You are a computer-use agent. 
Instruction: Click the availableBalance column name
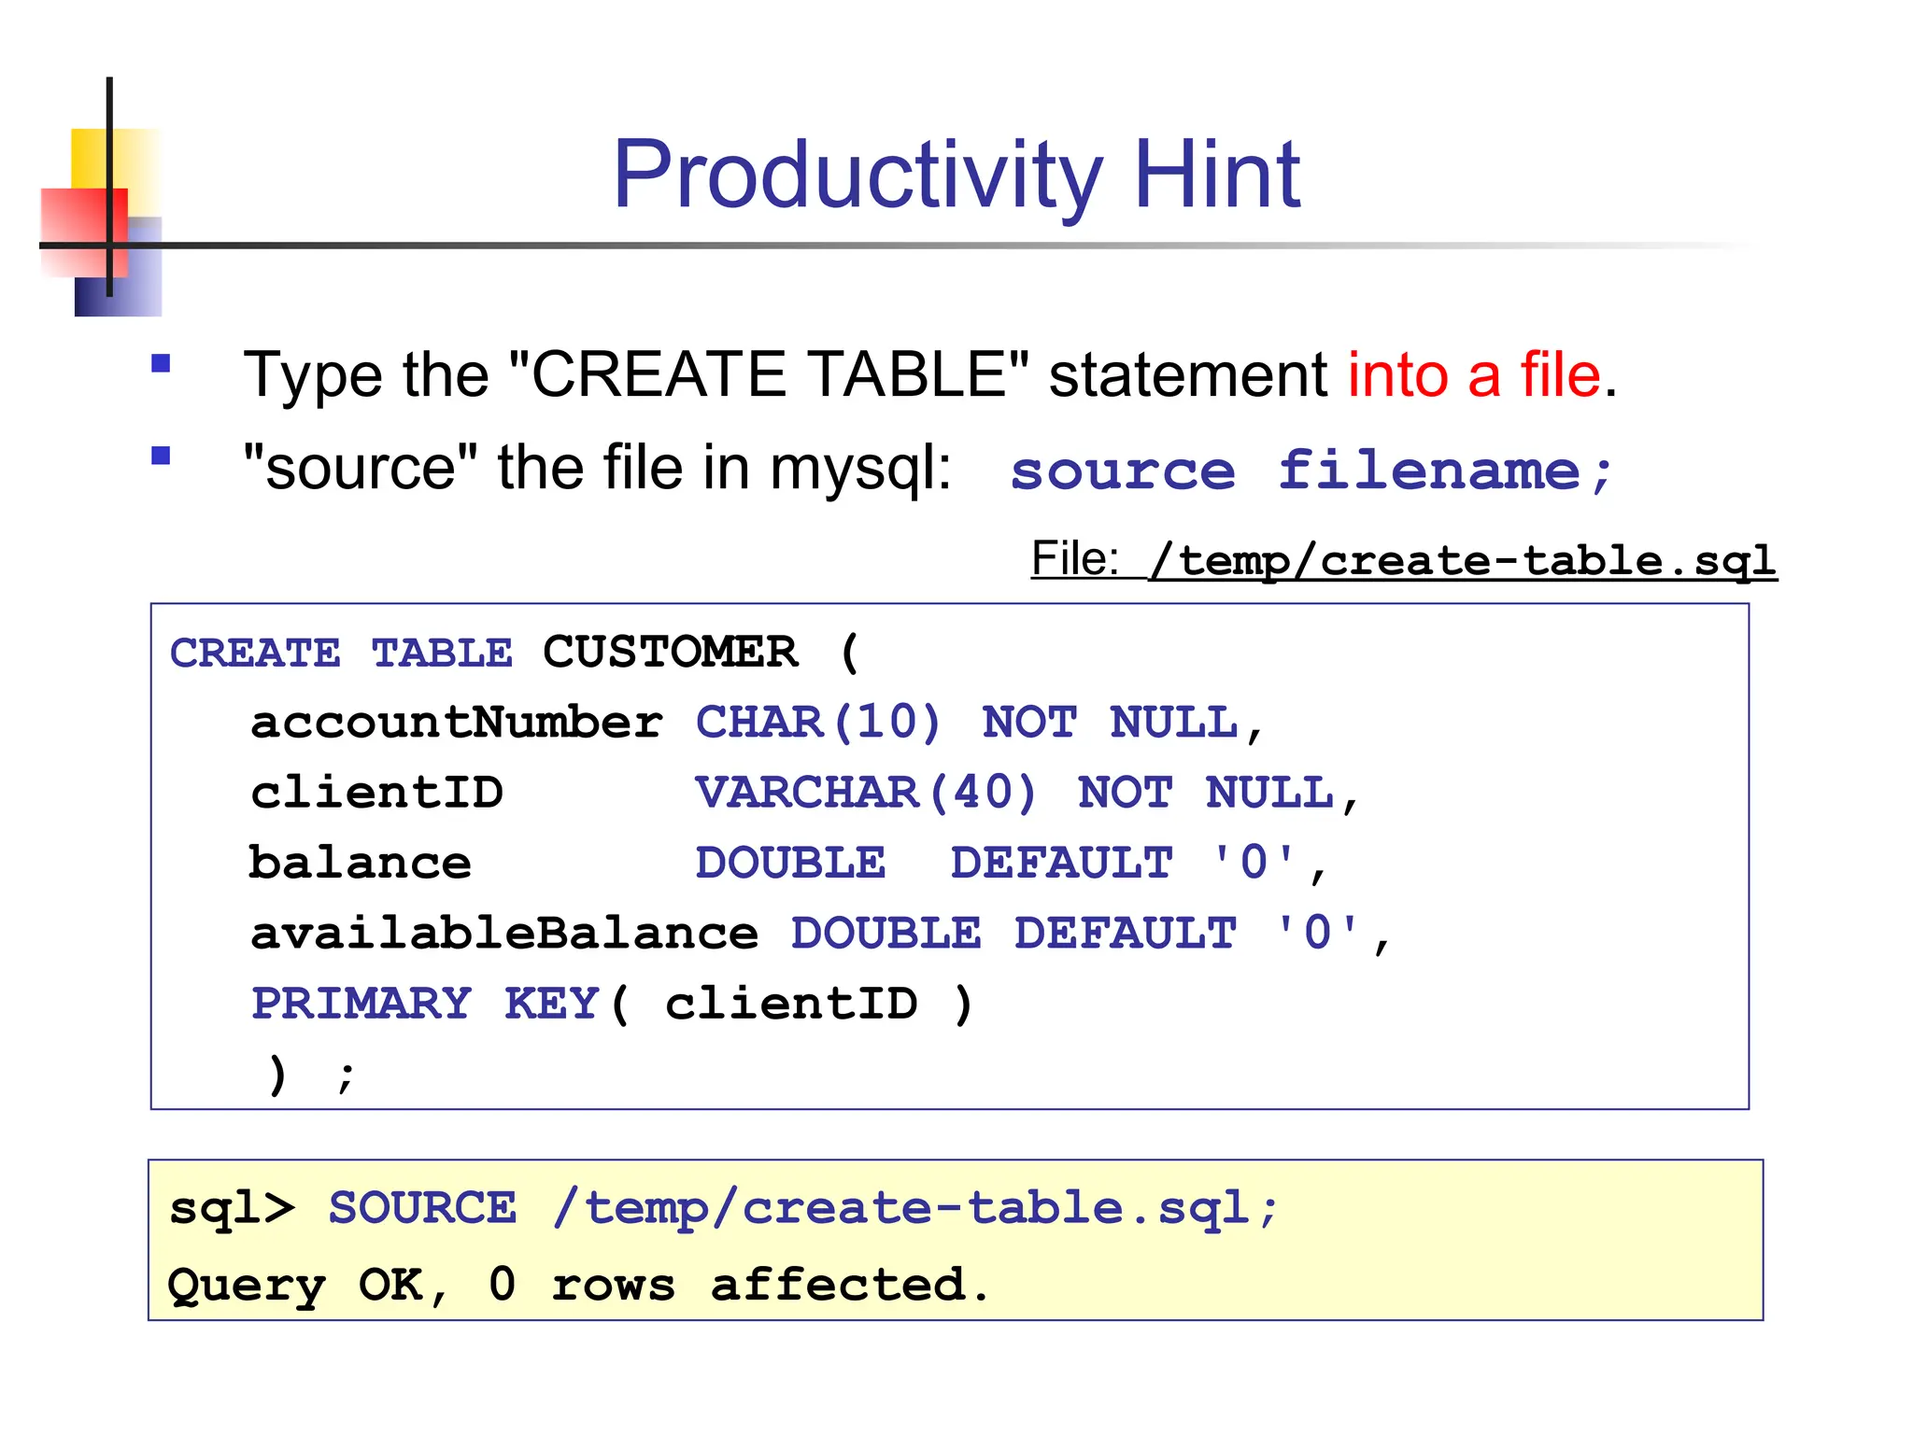(504, 934)
